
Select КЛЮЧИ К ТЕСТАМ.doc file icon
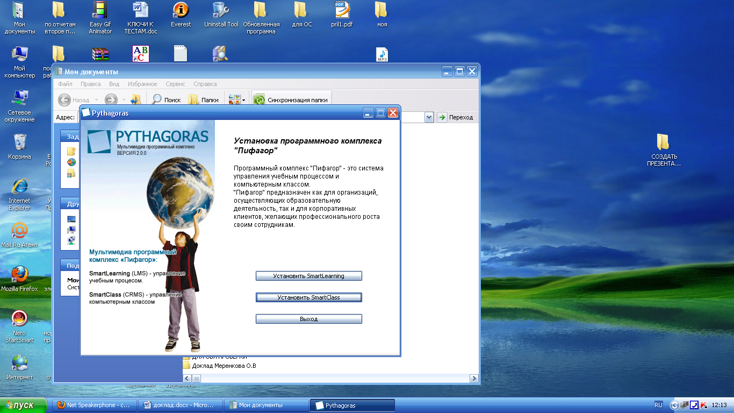click(141, 18)
